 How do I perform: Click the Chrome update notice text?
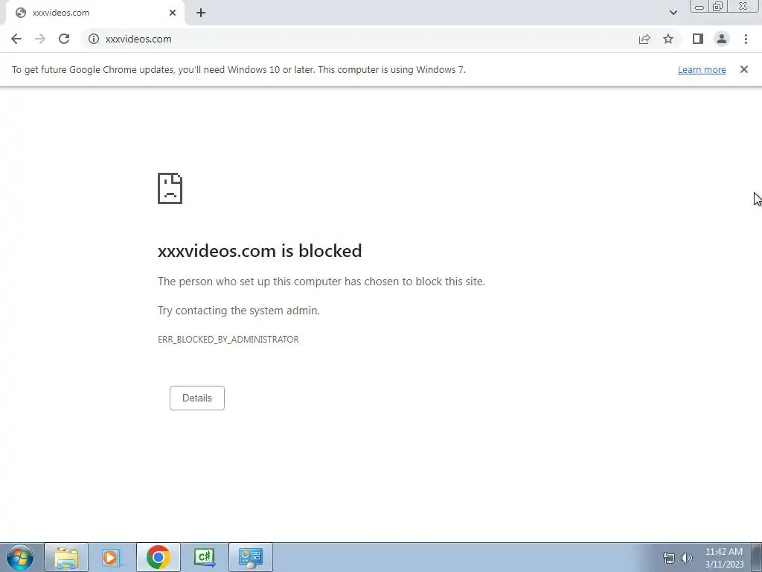(x=239, y=69)
